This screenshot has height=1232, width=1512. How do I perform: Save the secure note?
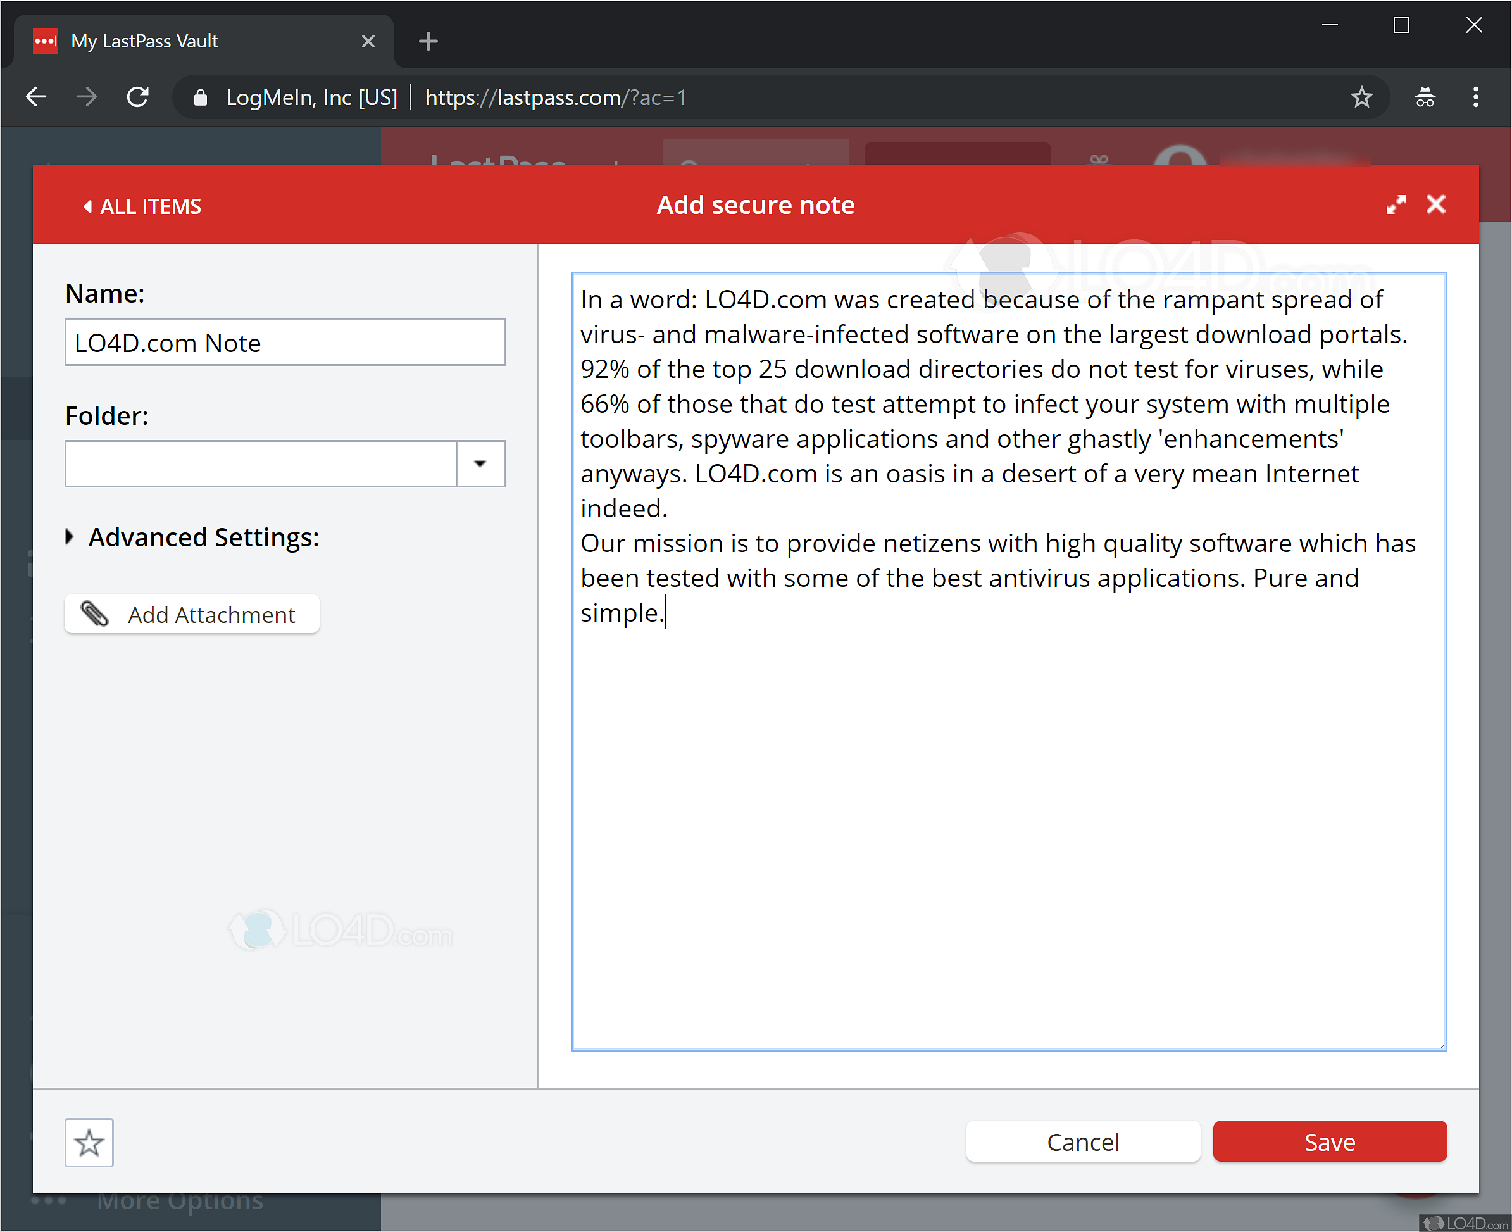1329,1141
